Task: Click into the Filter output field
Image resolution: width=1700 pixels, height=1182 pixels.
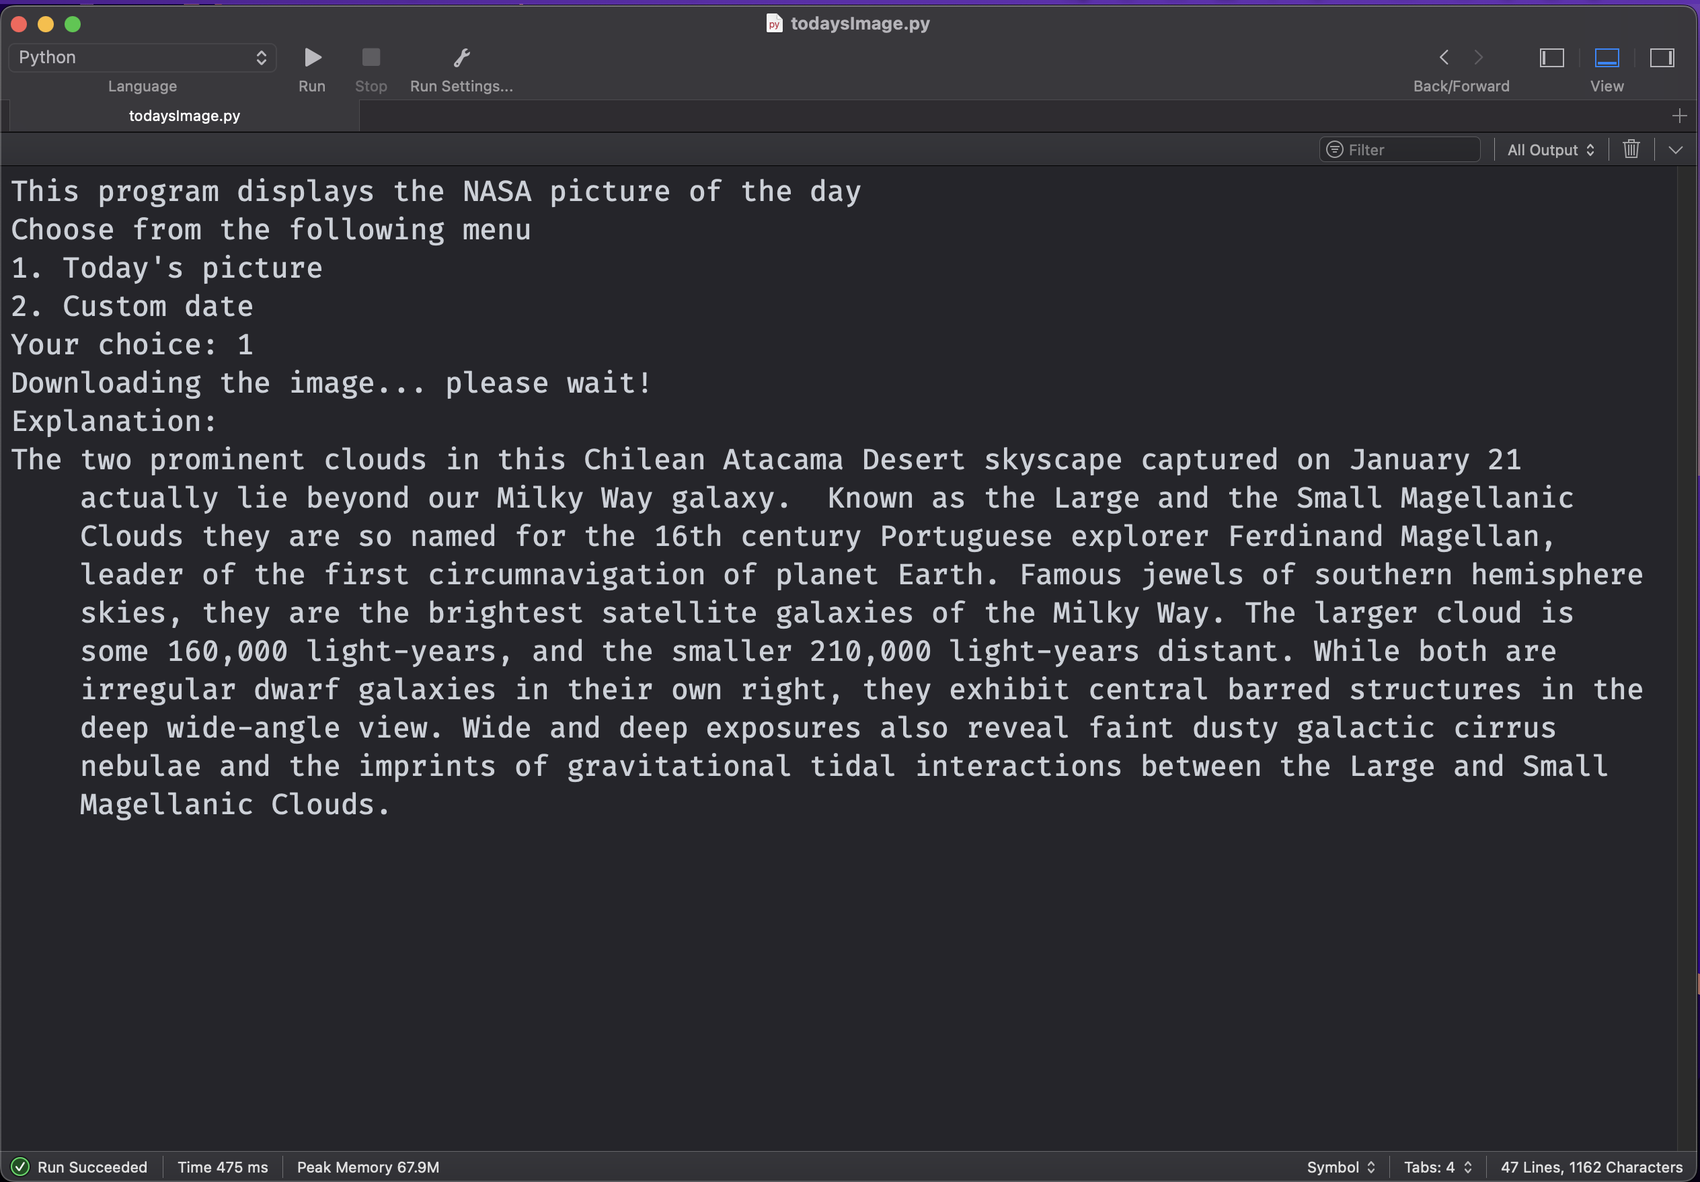Action: tap(1399, 150)
